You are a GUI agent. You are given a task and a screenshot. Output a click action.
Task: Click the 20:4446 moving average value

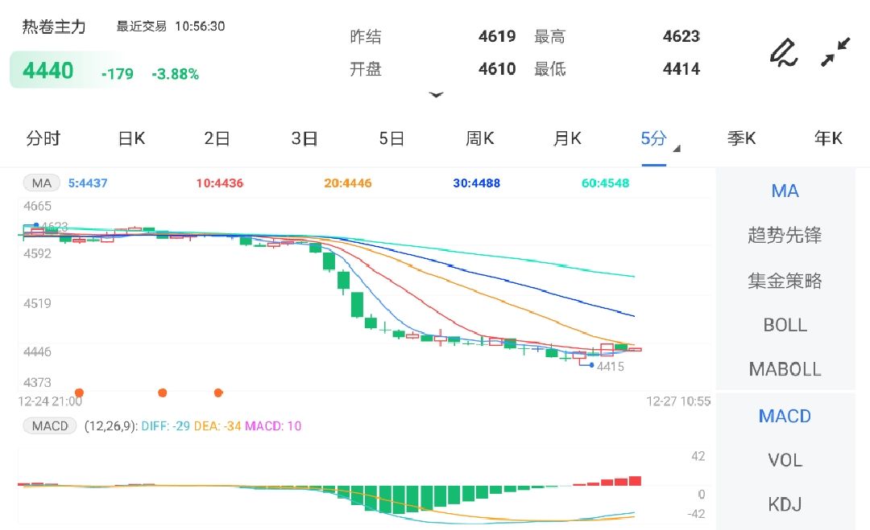pos(348,183)
